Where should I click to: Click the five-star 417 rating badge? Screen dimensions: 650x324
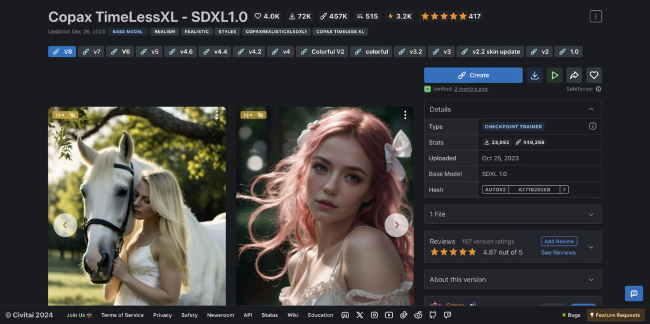451,16
